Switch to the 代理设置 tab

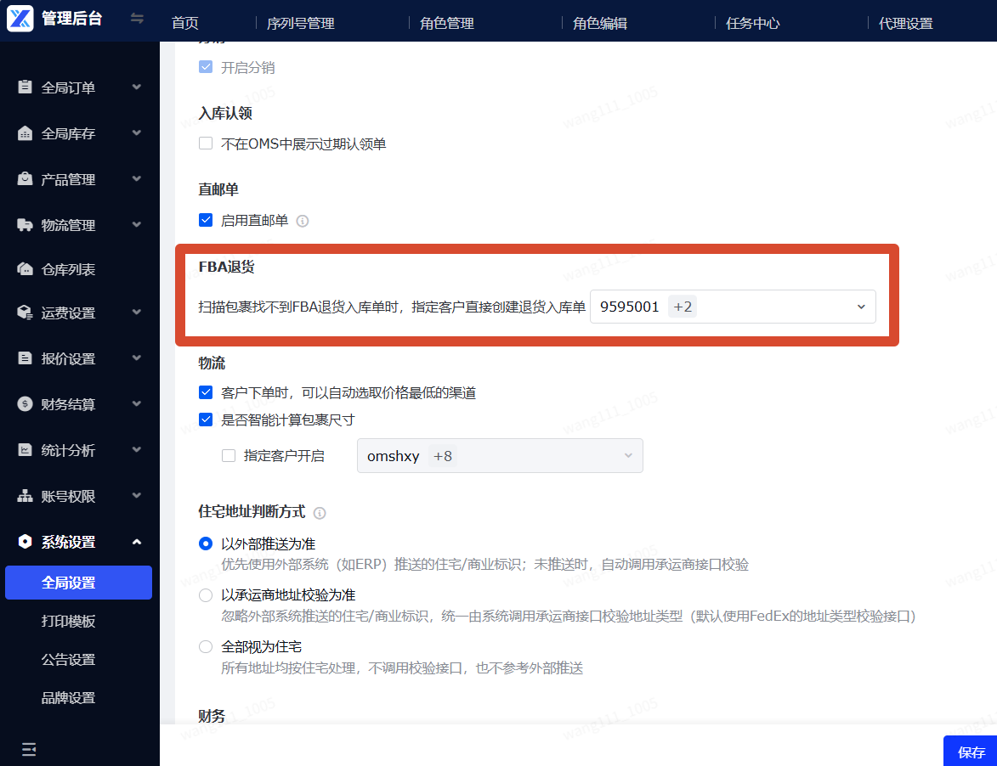click(905, 24)
